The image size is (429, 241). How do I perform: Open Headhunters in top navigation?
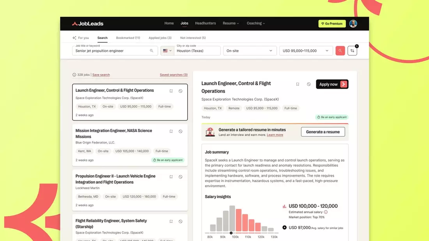tap(206, 23)
